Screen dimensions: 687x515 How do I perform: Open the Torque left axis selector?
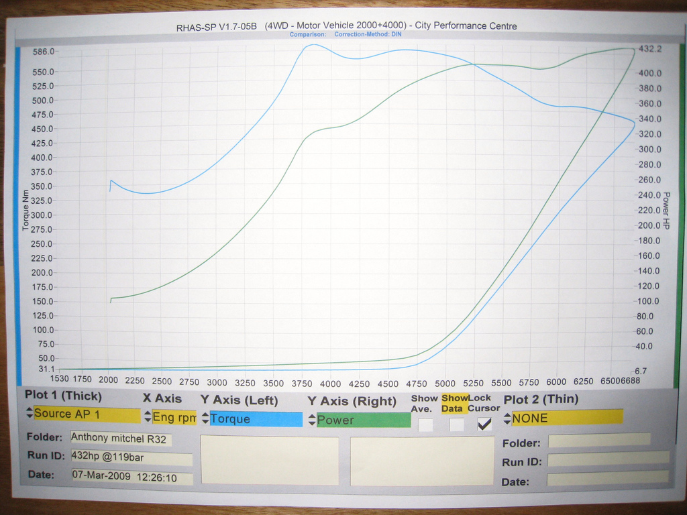(255, 419)
